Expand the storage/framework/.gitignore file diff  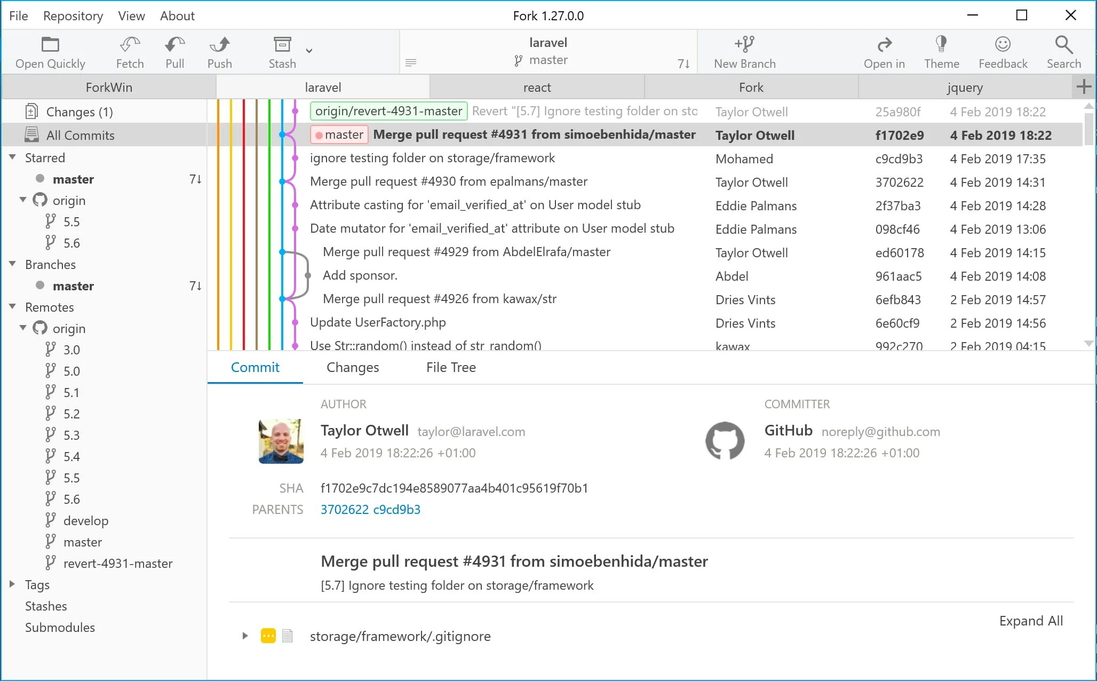coord(245,636)
